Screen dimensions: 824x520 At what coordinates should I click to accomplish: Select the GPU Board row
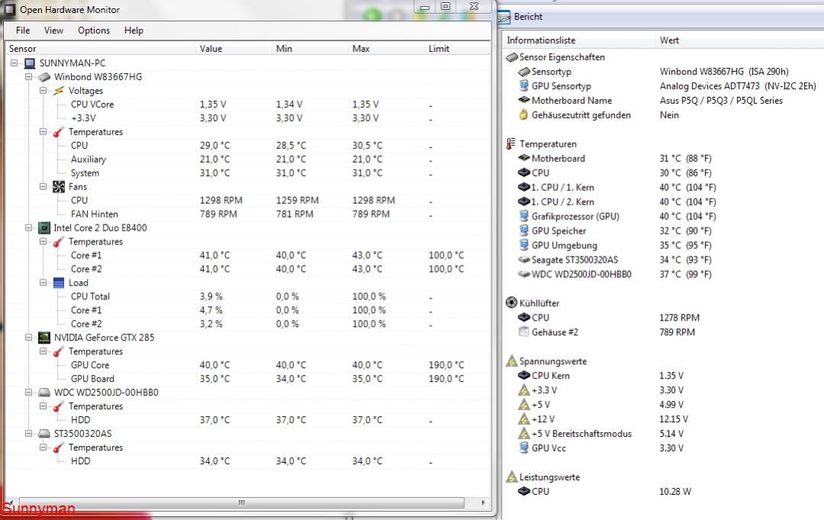pyautogui.click(x=247, y=379)
